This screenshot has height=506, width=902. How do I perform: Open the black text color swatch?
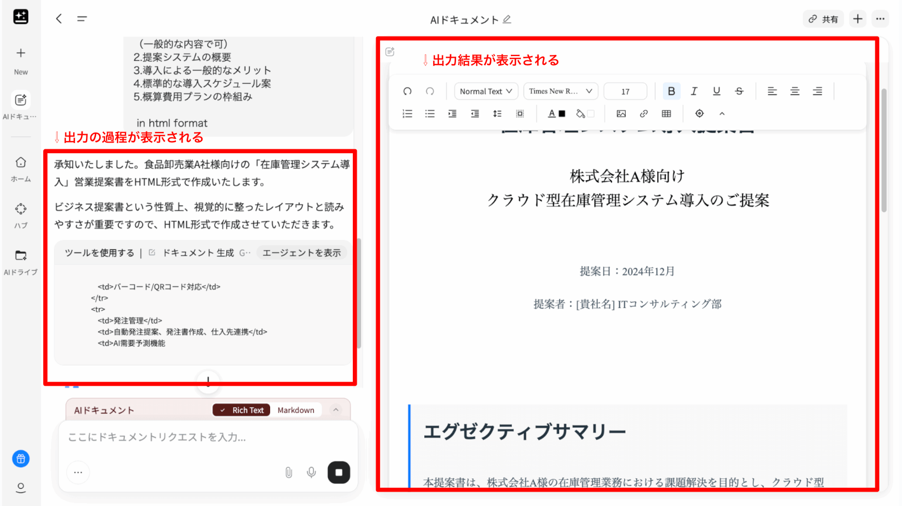coord(556,114)
